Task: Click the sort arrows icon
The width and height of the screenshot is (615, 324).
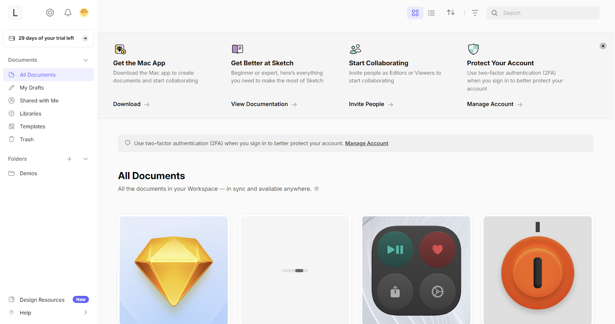Action: point(450,13)
